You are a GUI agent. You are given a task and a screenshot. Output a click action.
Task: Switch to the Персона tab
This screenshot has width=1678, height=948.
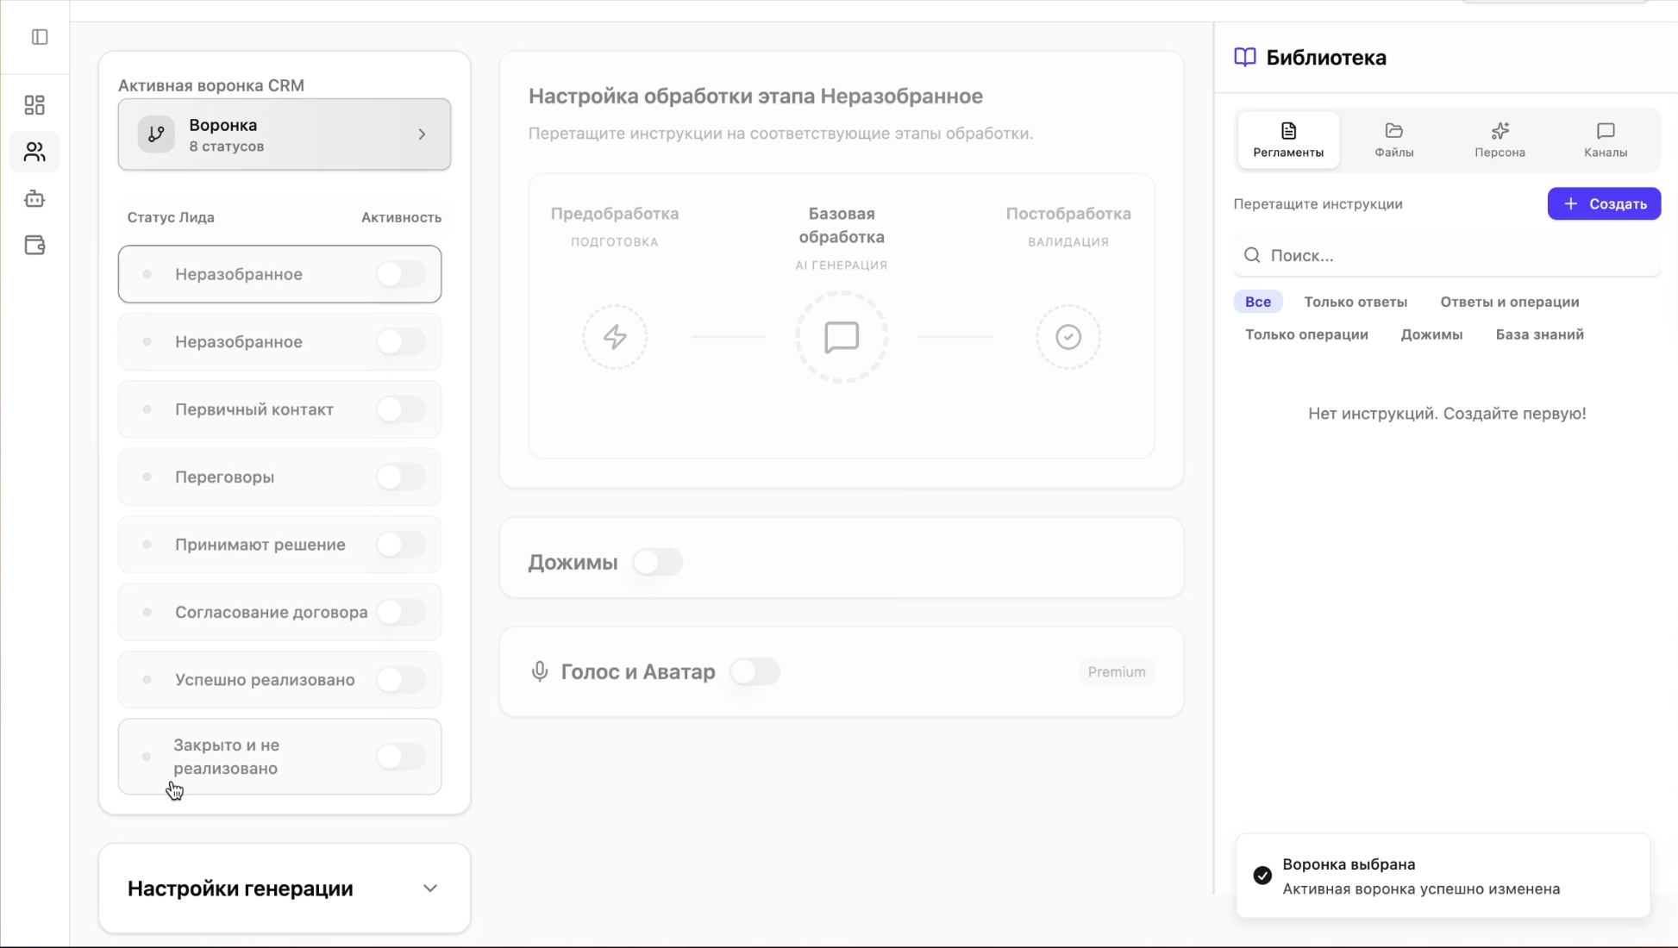click(1500, 140)
